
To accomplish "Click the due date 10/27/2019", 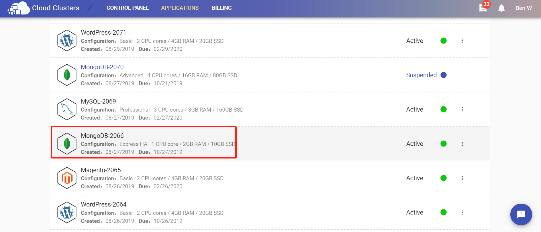I will (168, 152).
